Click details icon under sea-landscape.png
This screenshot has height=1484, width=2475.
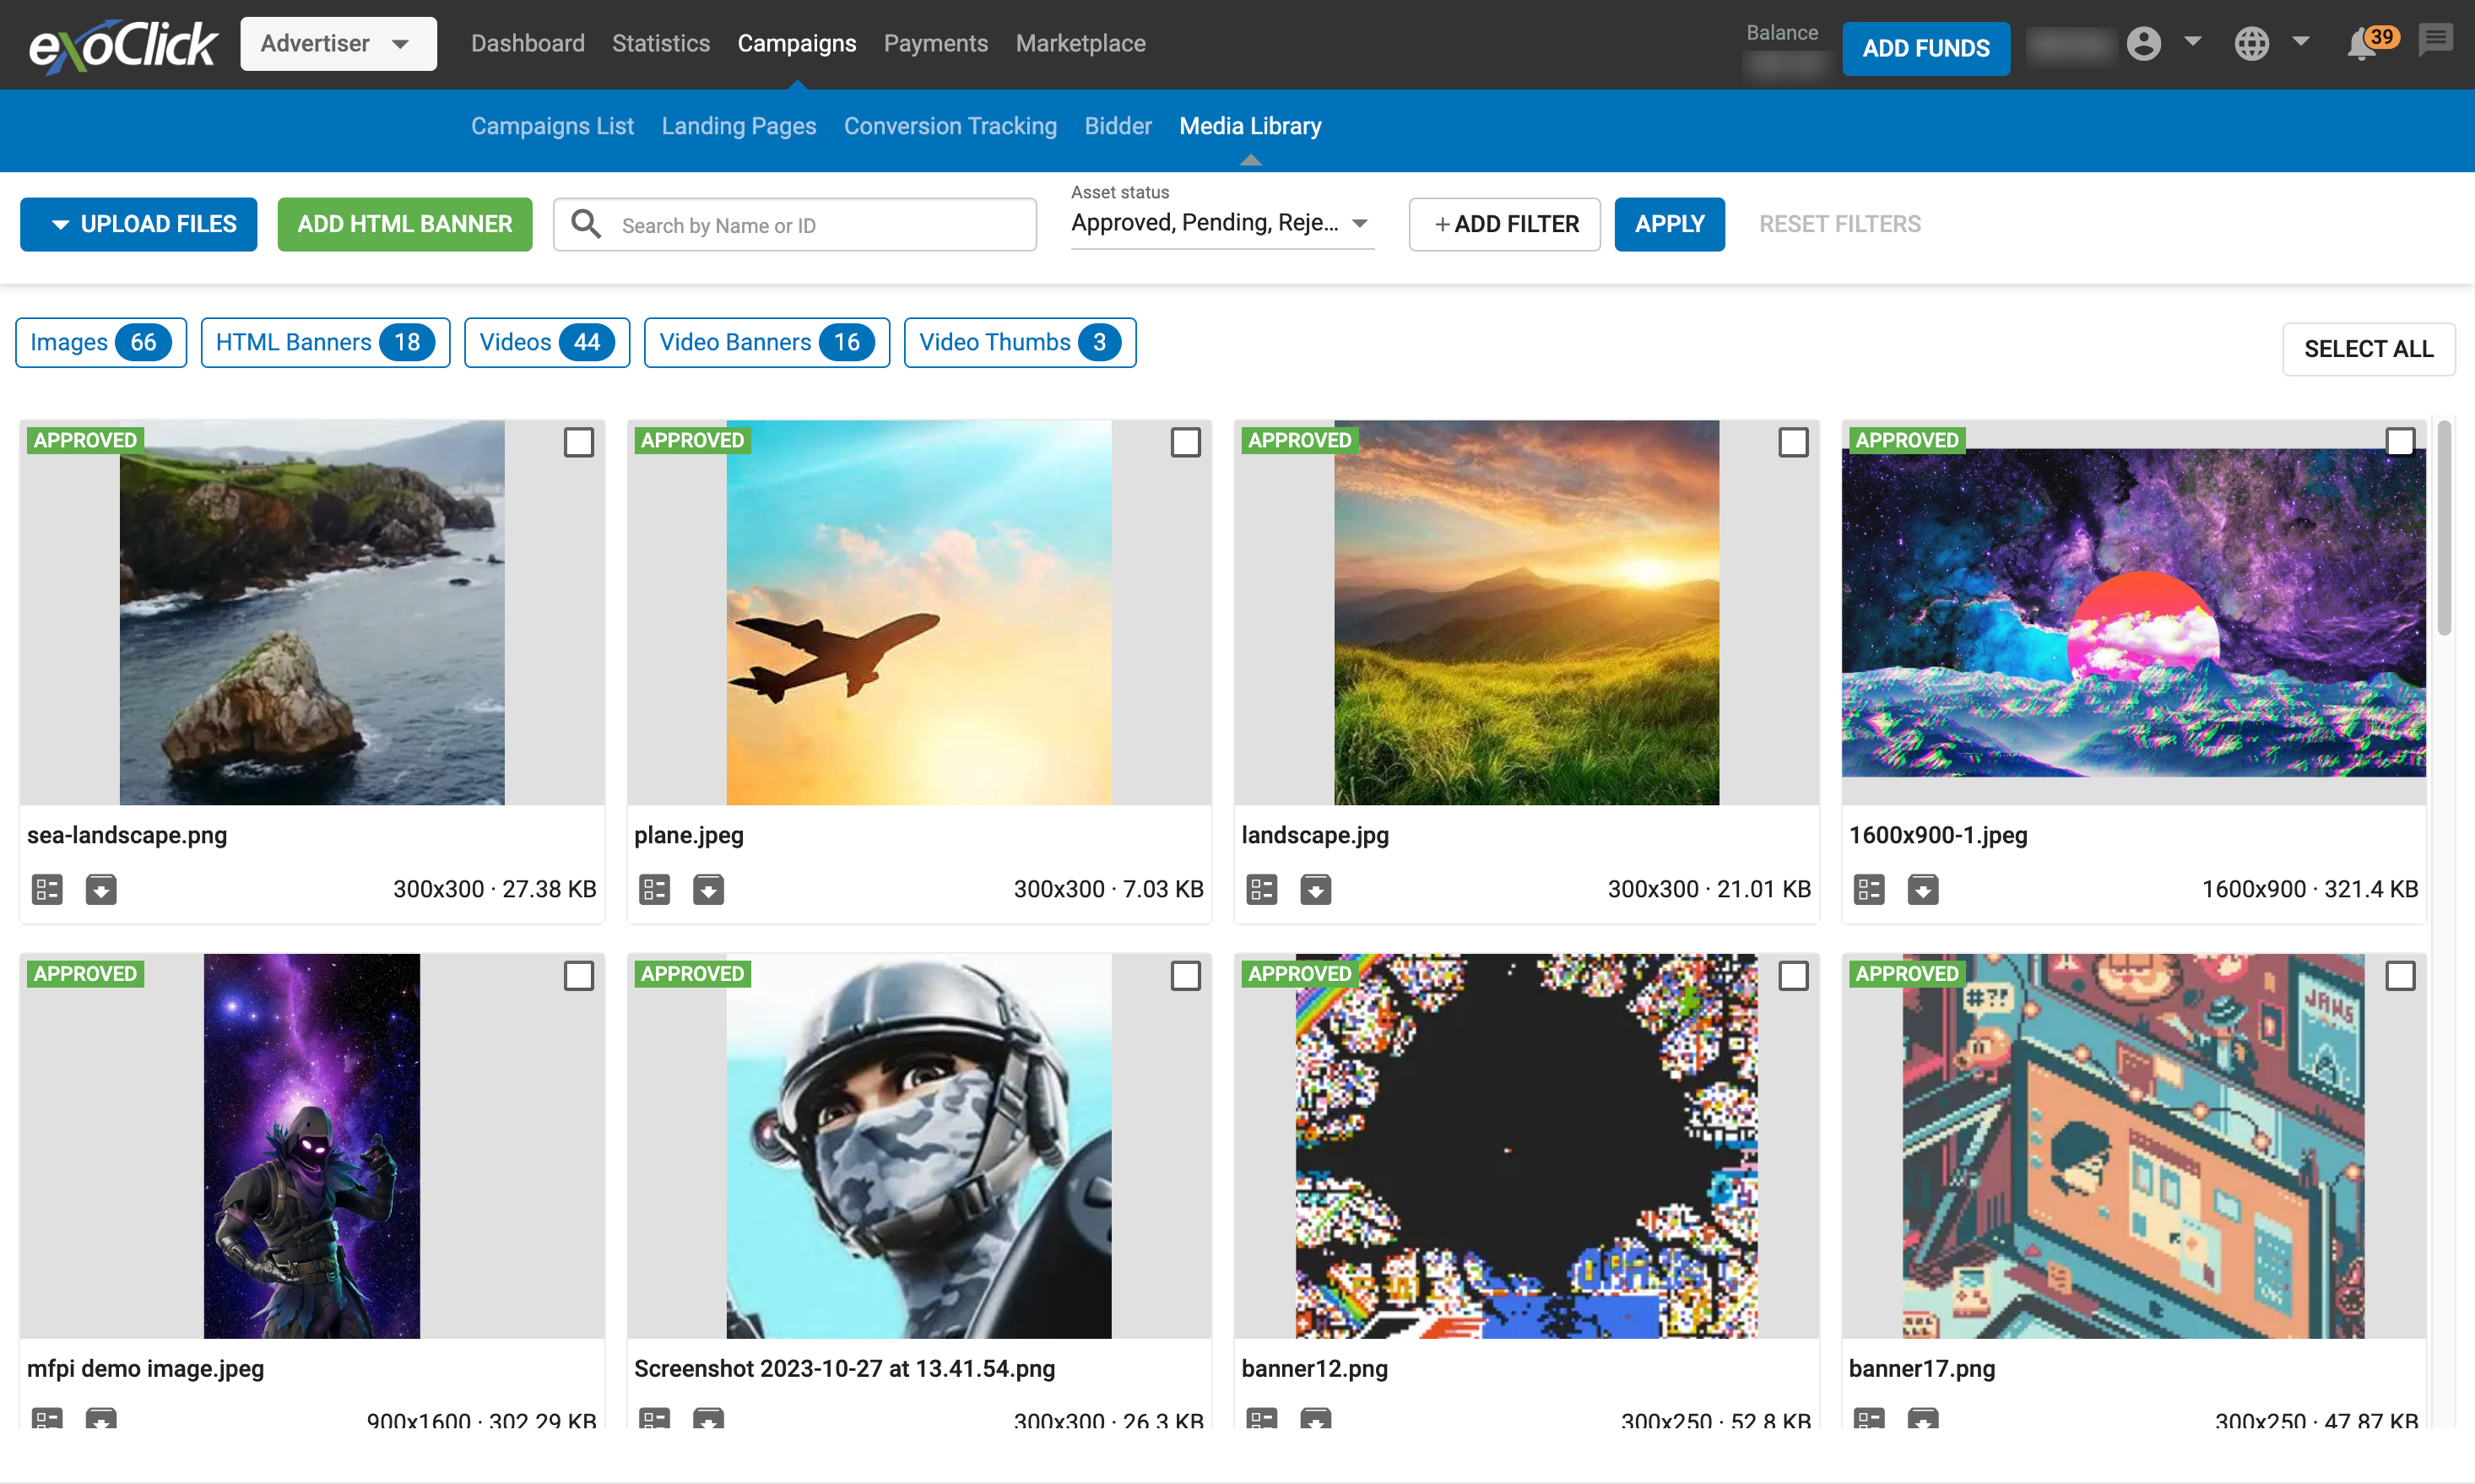point(47,889)
